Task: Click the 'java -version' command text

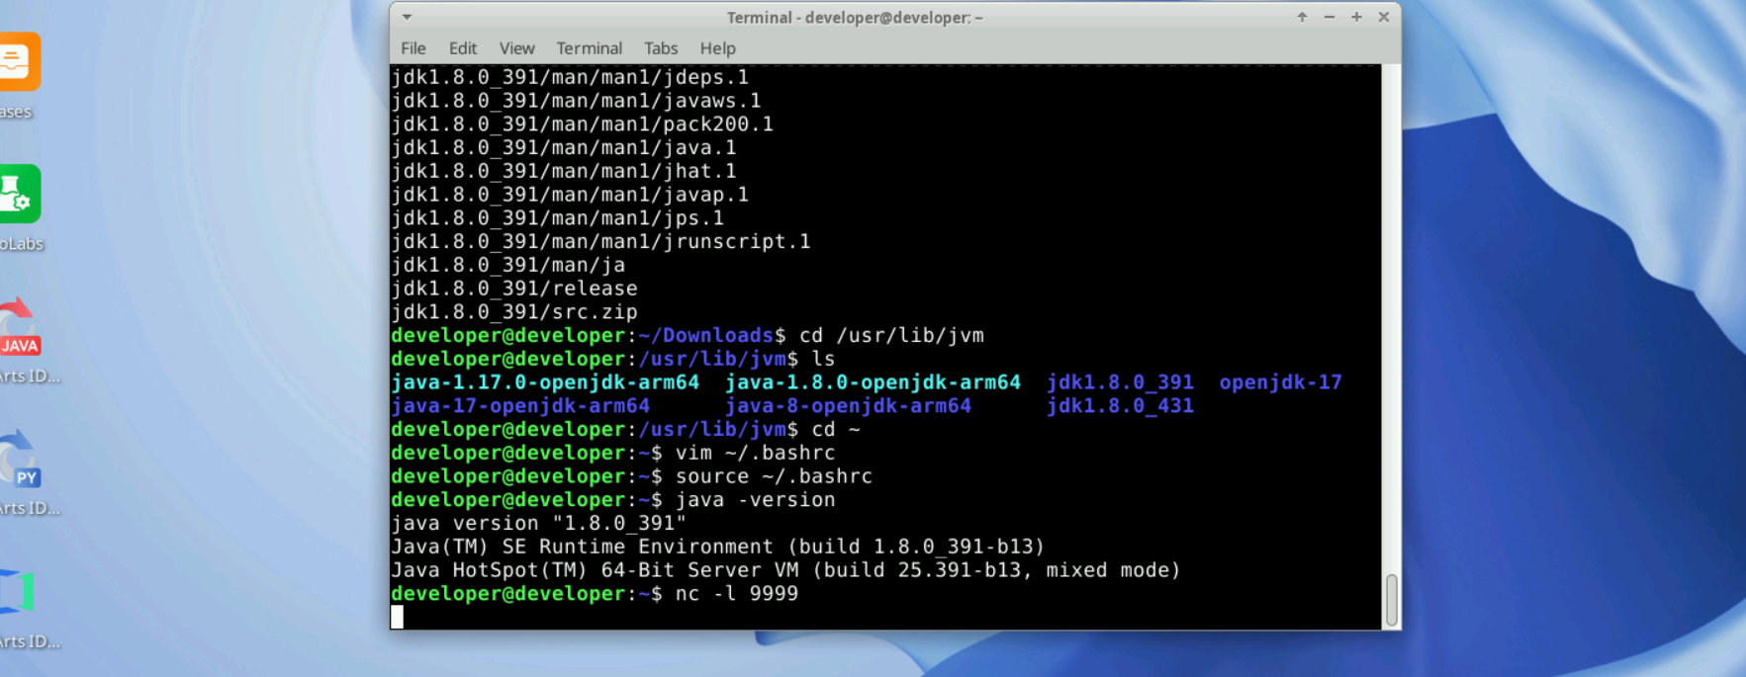Action: click(756, 500)
